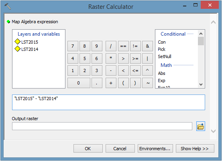Insert the Boolean AND (&) operator

point(147,46)
